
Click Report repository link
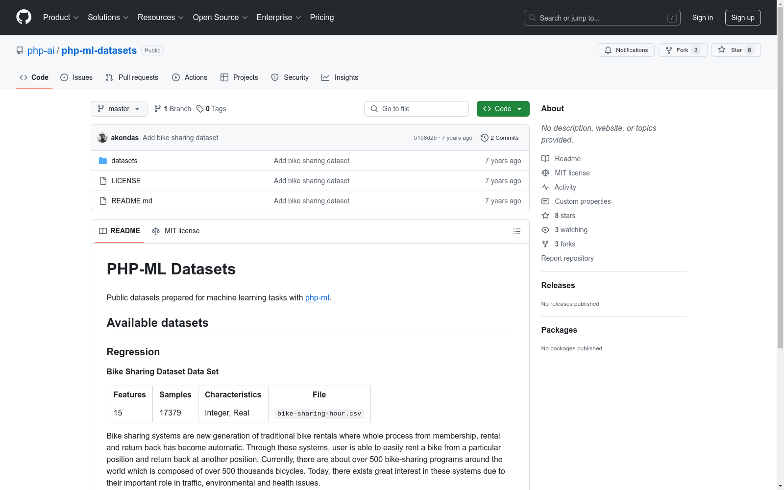coord(567,258)
